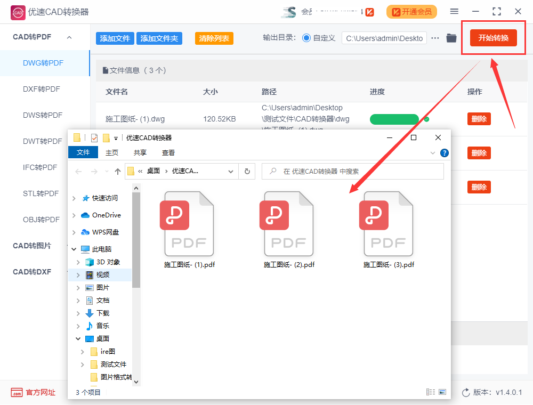Open the VIP membership icon next to account name
Viewport: 533px width, 405px height.
369,12
